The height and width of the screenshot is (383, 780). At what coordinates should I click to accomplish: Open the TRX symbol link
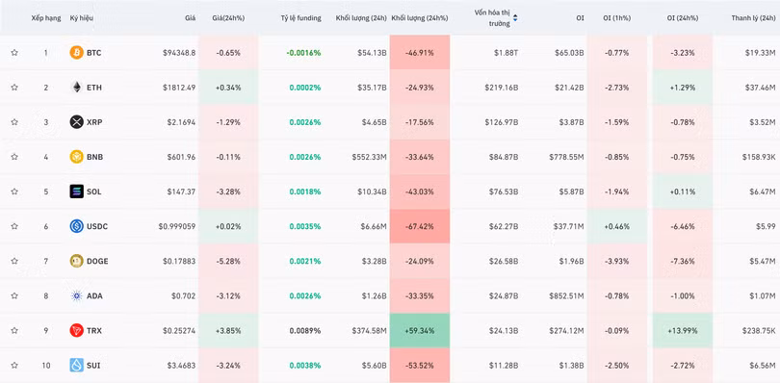(x=94, y=330)
